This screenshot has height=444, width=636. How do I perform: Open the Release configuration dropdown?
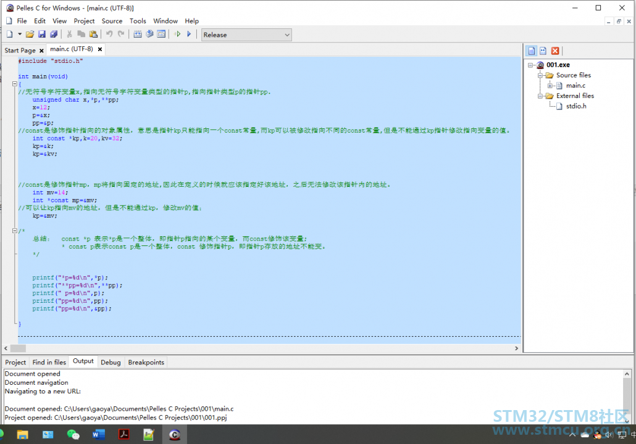click(246, 35)
